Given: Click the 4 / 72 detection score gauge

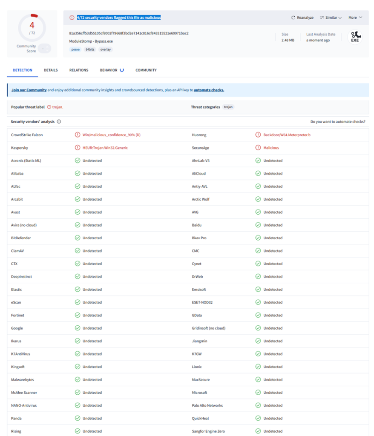Looking at the screenshot, I should 32,28.
